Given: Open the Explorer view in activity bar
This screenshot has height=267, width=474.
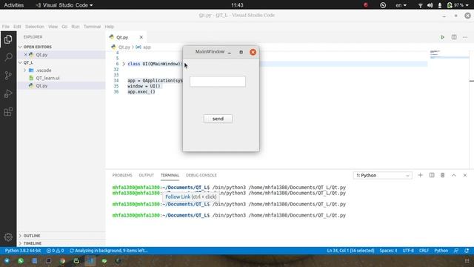Looking at the screenshot, I should (8, 39).
